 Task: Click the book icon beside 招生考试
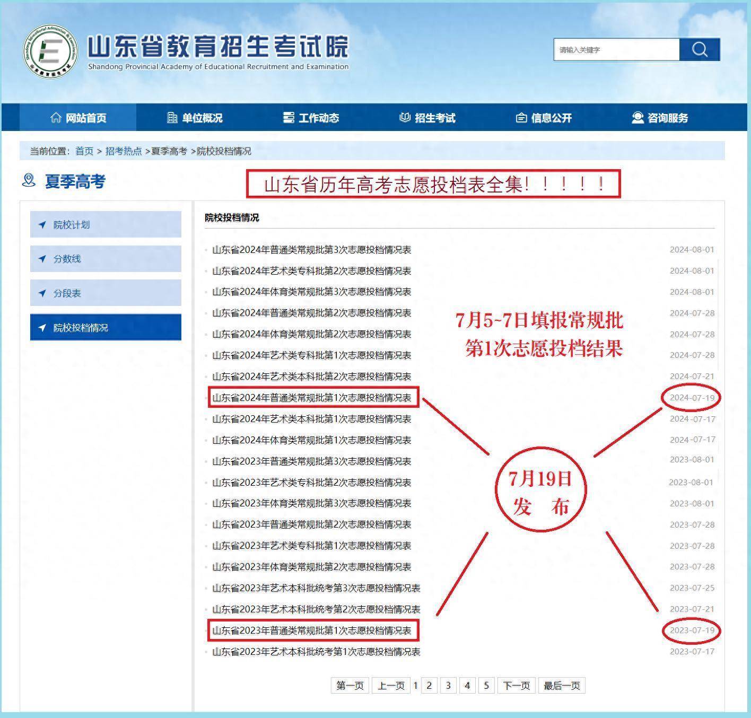click(405, 118)
